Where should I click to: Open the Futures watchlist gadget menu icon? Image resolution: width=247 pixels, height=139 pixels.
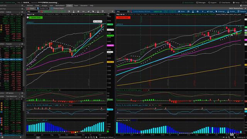point(22,44)
